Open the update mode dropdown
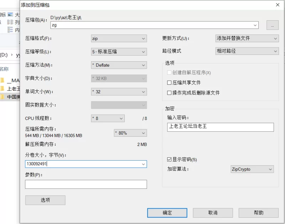285x224 pixels. click(247, 38)
